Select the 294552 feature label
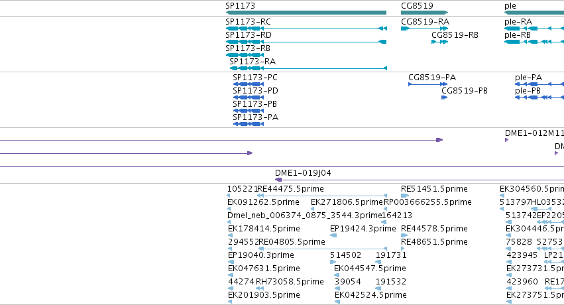The image size is (564, 305). [x=243, y=242]
